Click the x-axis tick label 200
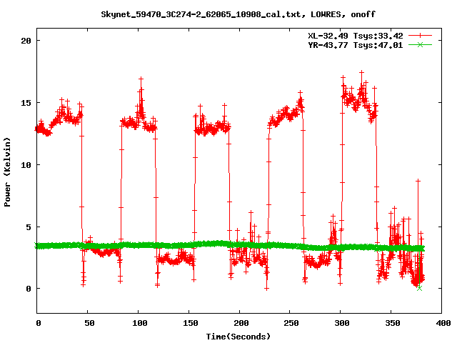The image size is (457, 343). [241, 323]
